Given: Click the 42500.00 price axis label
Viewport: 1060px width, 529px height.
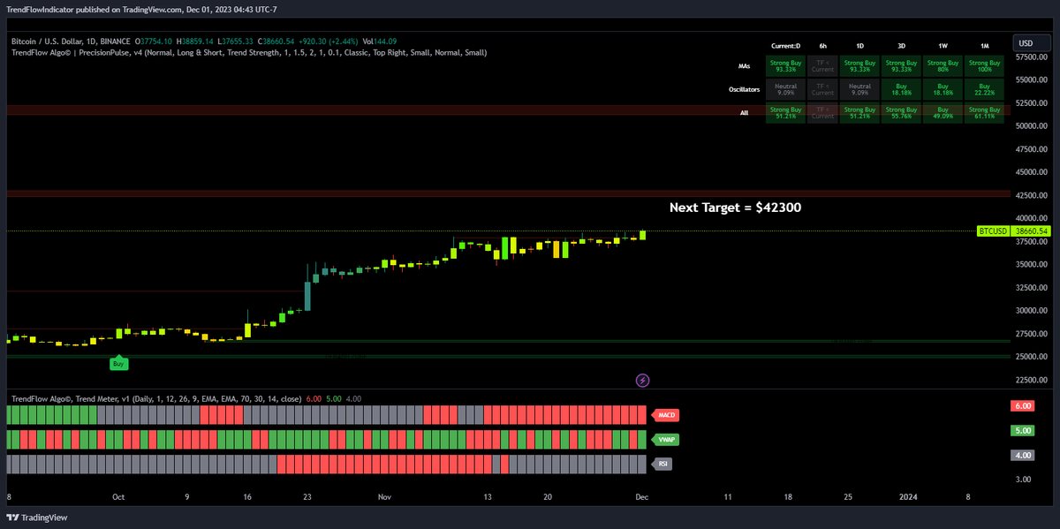Looking at the screenshot, I should pyautogui.click(x=1032, y=196).
